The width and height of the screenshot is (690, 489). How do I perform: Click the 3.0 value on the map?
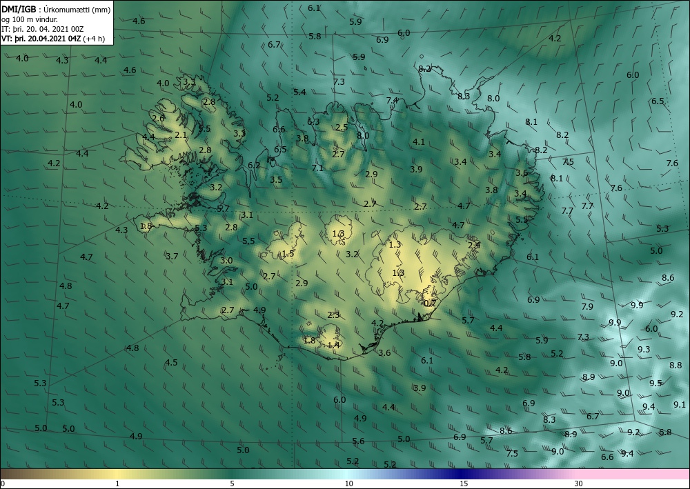pos(226,260)
